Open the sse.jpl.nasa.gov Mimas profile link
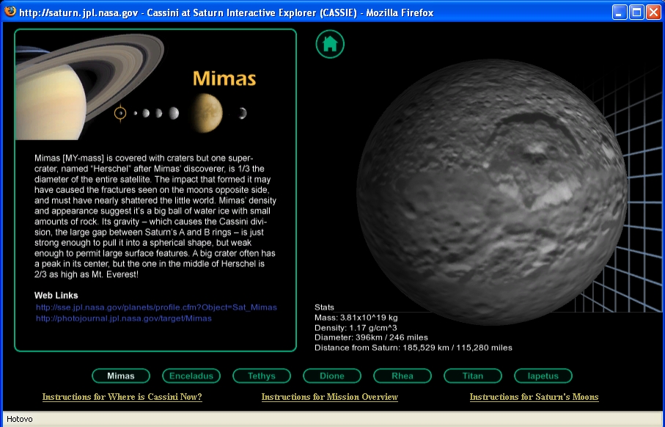 [x=156, y=307]
